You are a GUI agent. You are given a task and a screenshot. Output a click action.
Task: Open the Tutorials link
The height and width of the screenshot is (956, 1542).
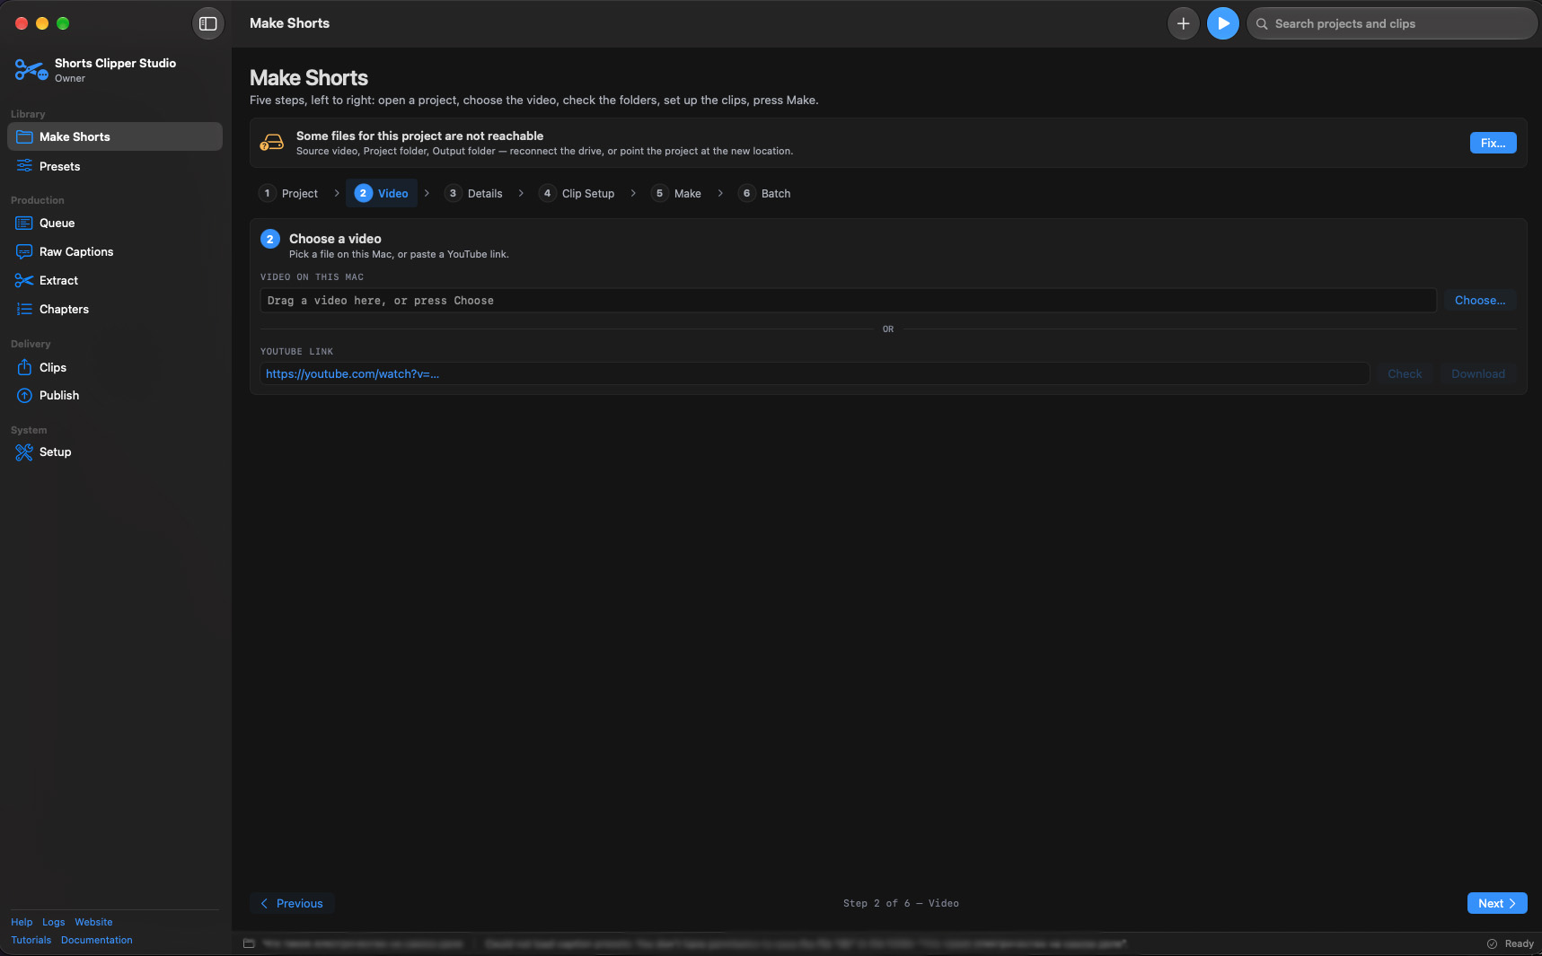click(31, 940)
